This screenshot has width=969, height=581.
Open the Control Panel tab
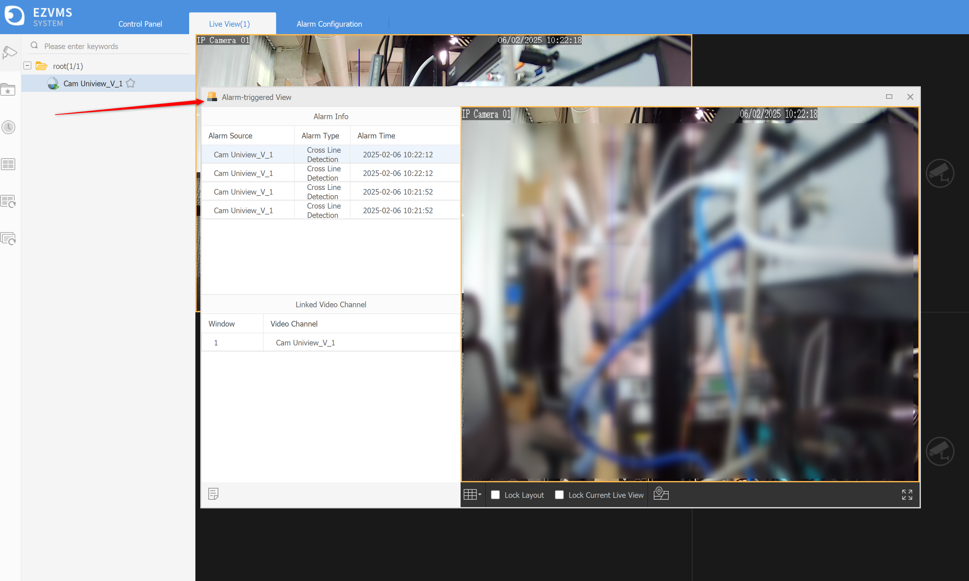click(140, 24)
